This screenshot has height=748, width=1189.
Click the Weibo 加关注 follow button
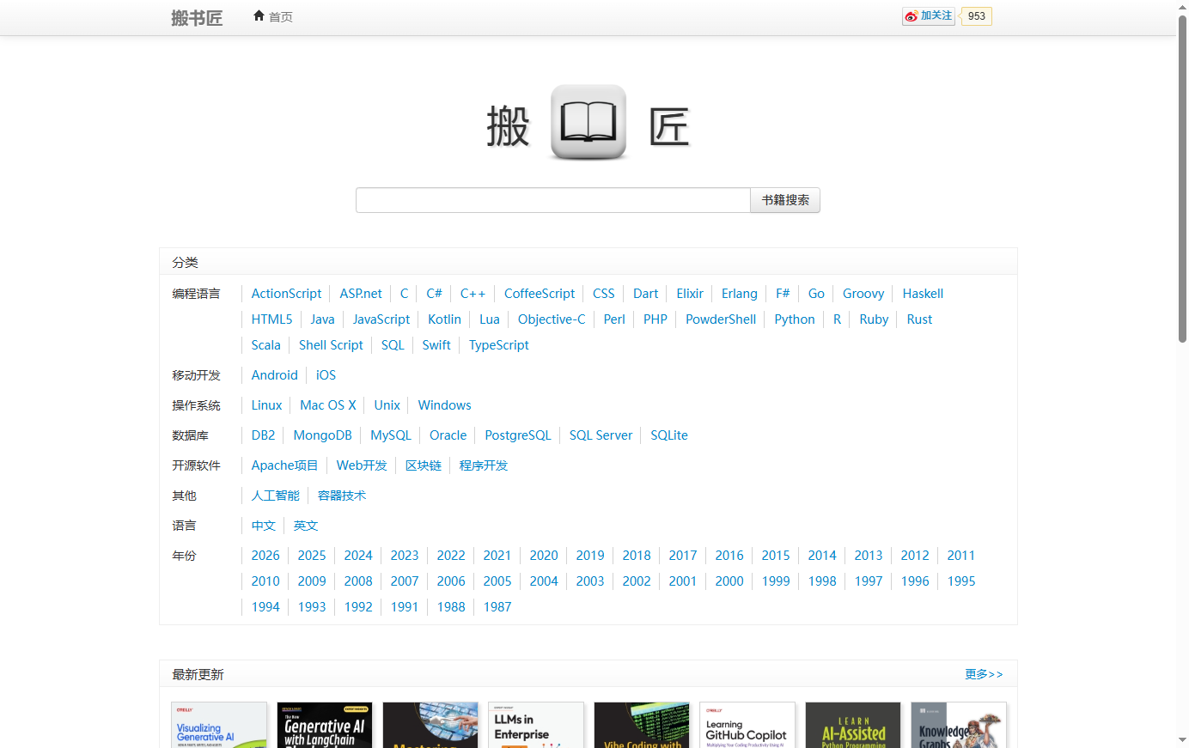(929, 16)
